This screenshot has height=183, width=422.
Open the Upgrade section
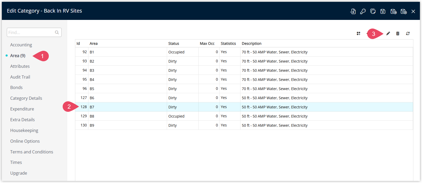pyautogui.click(x=19, y=173)
